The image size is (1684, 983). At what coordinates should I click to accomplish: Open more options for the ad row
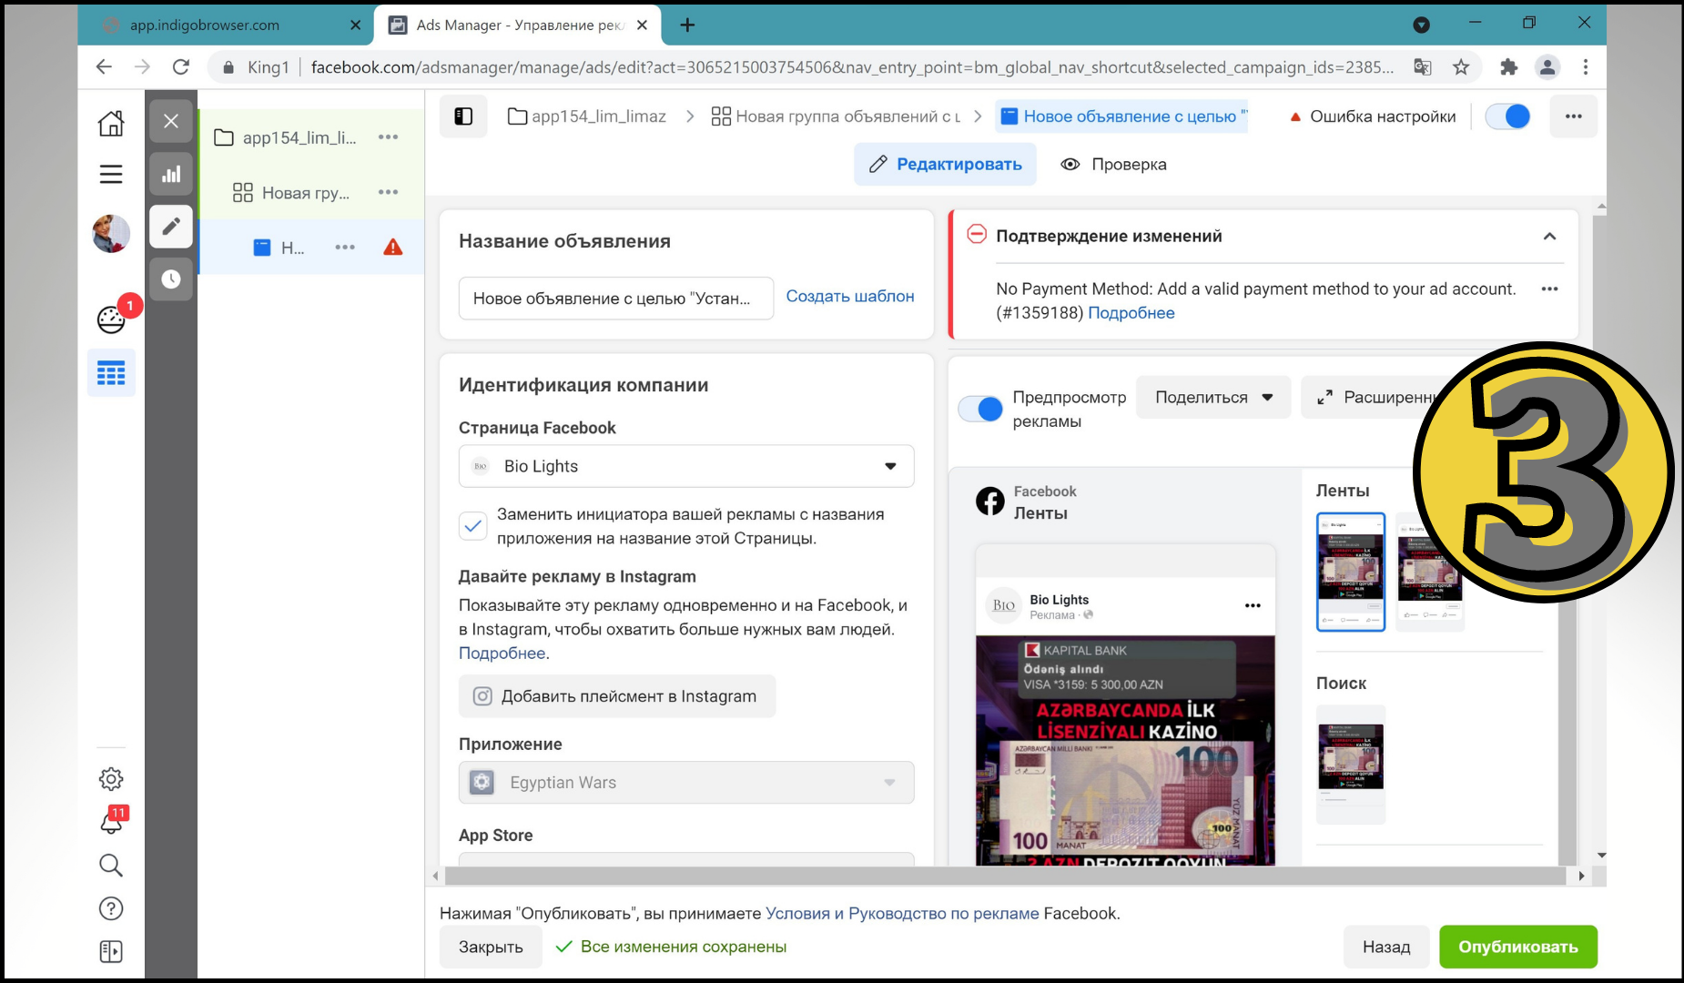point(345,248)
